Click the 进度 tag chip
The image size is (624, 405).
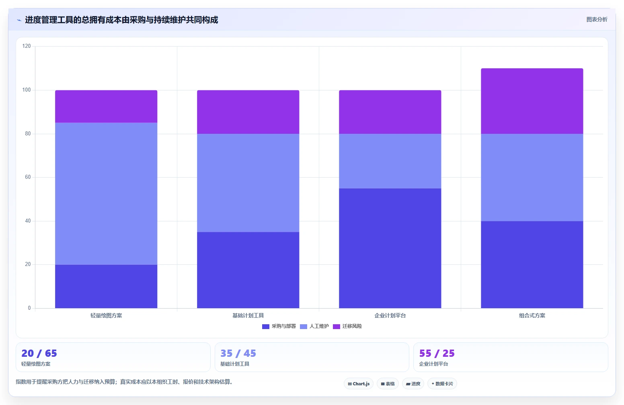413,384
